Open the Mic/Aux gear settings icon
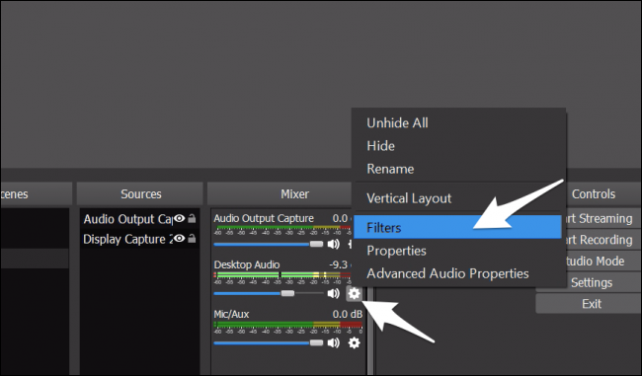This screenshot has width=642, height=376. [354, 342]
